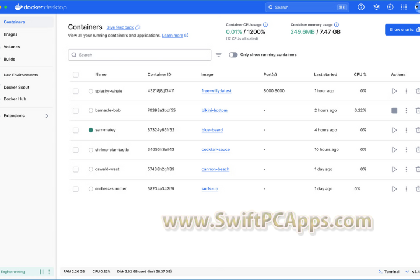Screen dimensions: 420x280
Task: Open Docker Scout in sidebar
Action: 16,87
